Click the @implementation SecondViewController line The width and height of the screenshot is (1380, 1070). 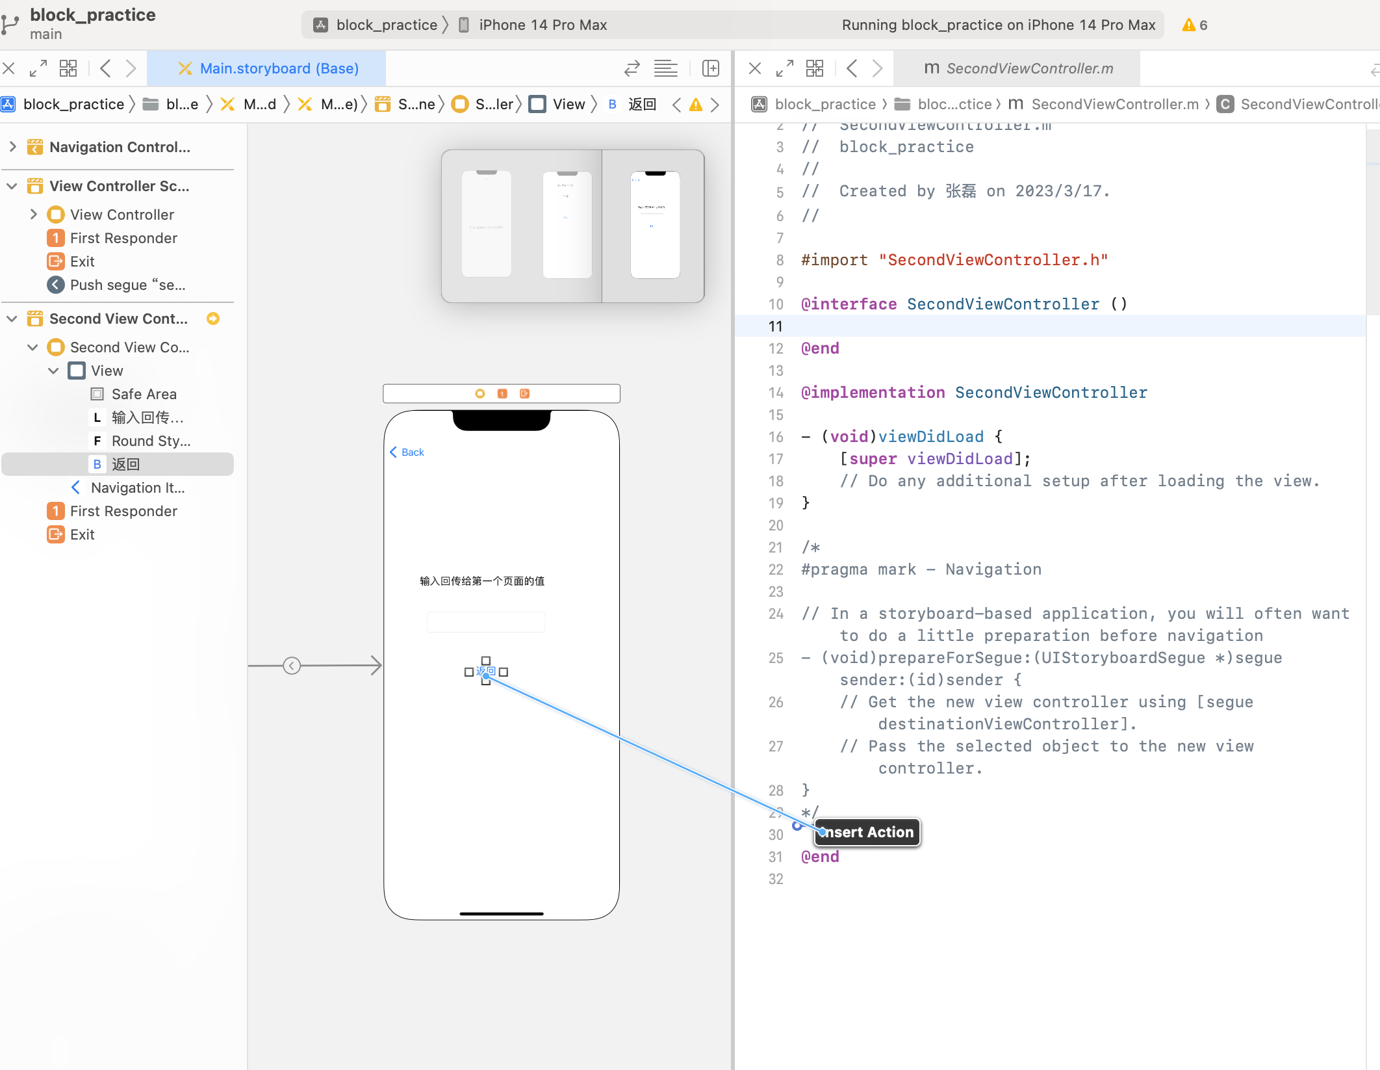point(974,392)
